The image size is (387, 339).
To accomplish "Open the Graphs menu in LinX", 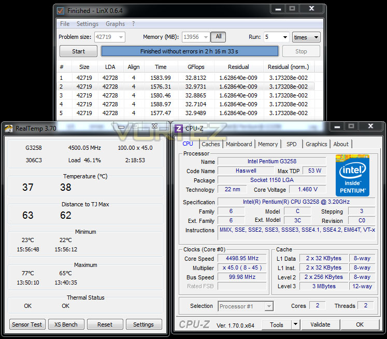I will (x=115, y=24).
